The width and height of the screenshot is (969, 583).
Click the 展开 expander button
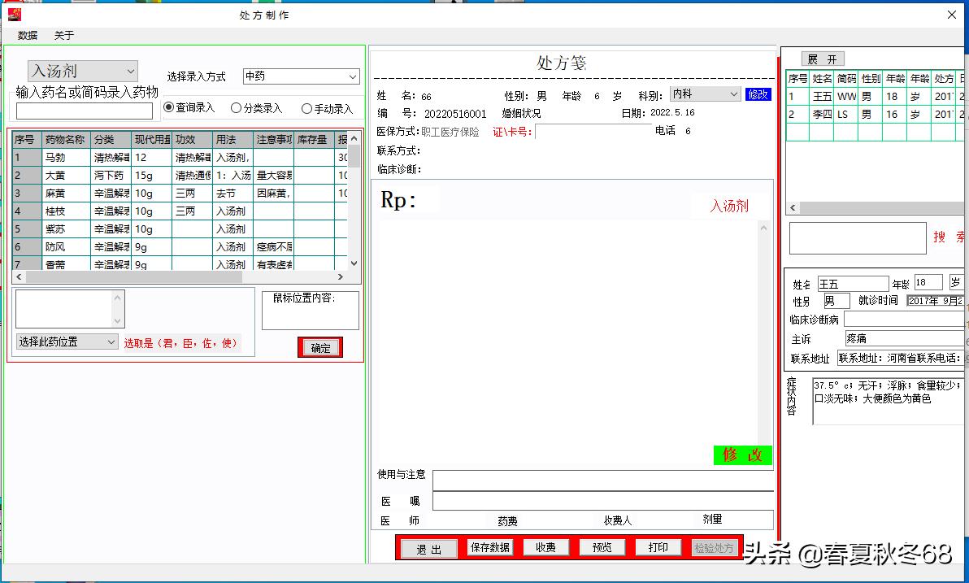click(x=821, y=59)
